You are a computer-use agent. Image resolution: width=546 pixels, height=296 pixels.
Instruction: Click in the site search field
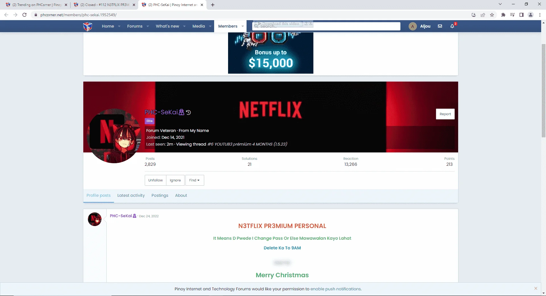[x=326, y=26]
